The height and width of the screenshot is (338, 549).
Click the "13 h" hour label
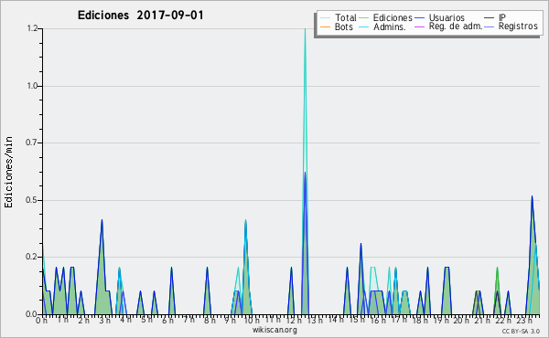tap(315, 320)
